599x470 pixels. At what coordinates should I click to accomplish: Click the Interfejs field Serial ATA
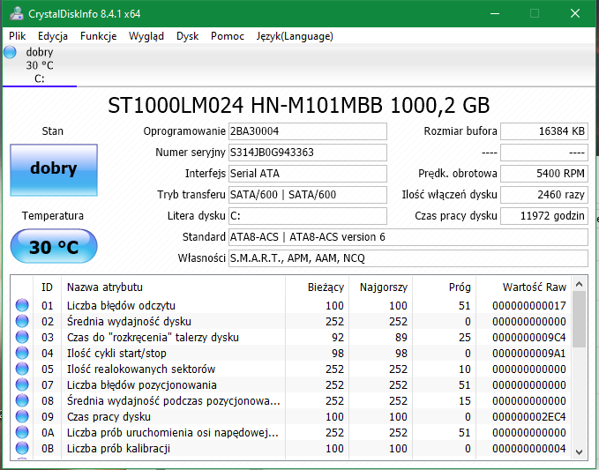308,174
